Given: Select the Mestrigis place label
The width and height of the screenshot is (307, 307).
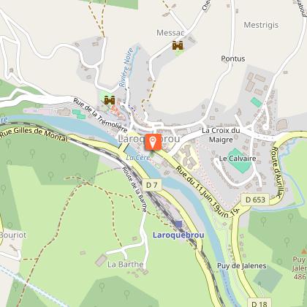Looking at the screenshot, I should [261, 25].
